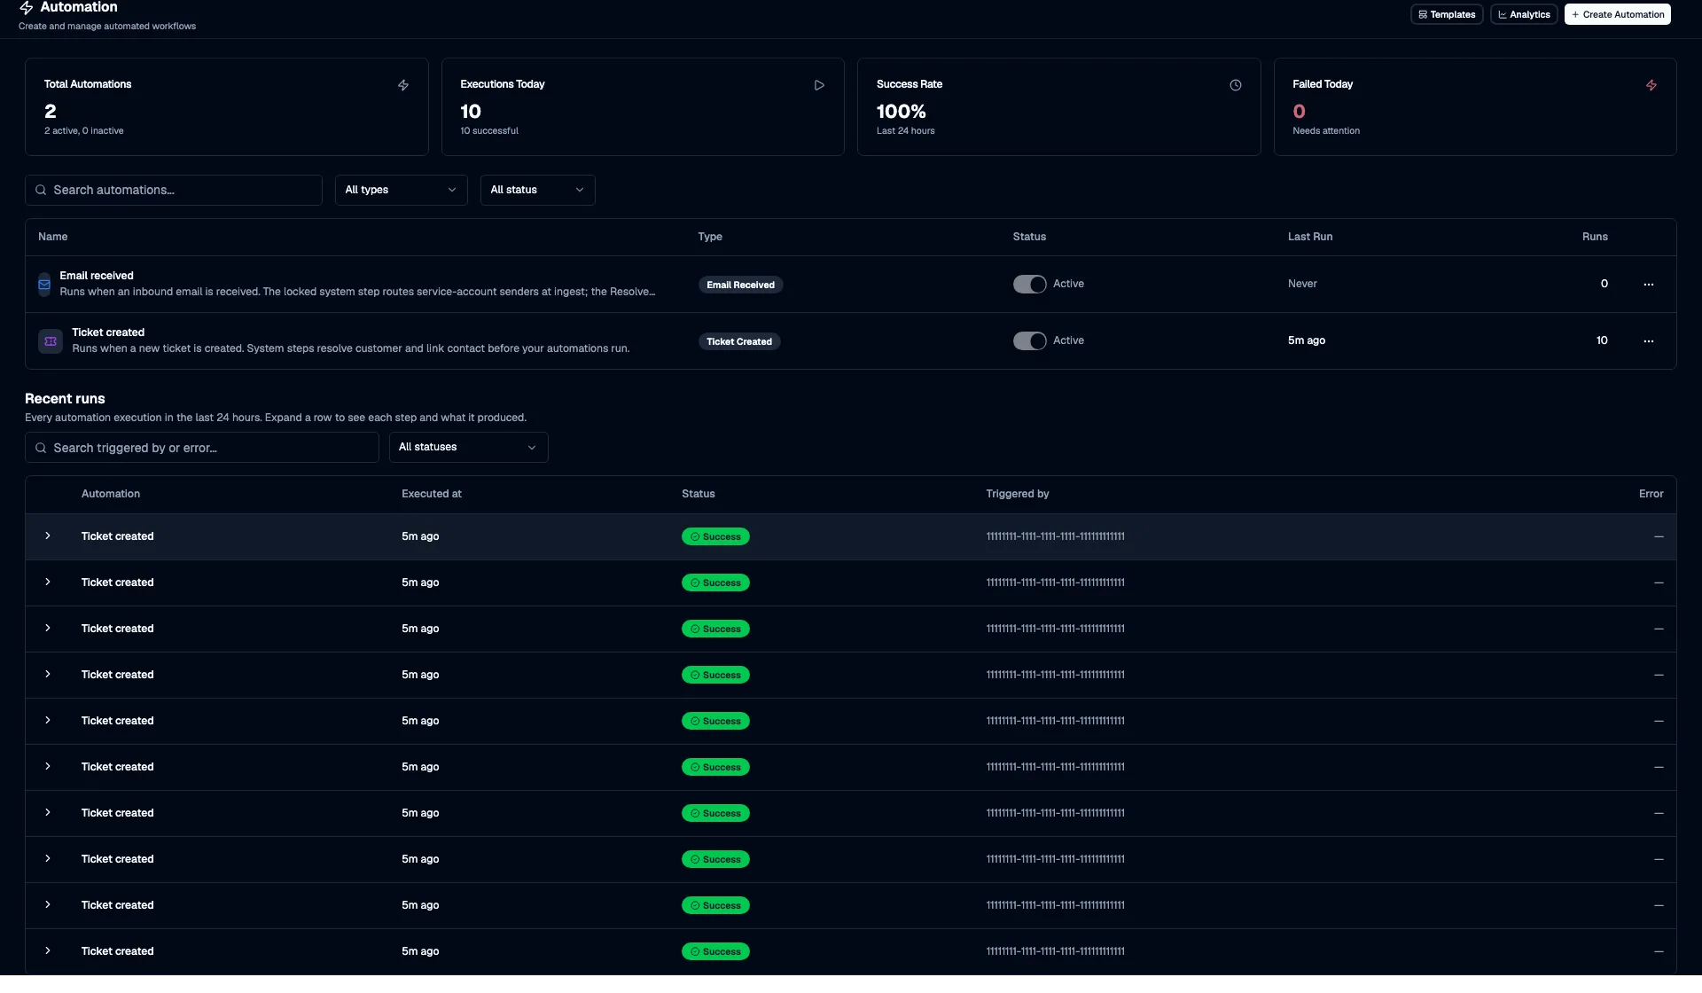1702x993 pixels.
Task: Open the All statuses dropdown for recent runs
Action: click(x=468, y=448)
